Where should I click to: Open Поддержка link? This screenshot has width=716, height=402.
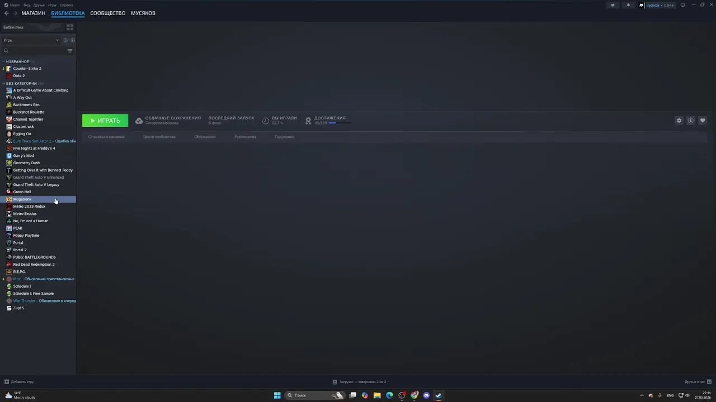click(x=284, y=137)
